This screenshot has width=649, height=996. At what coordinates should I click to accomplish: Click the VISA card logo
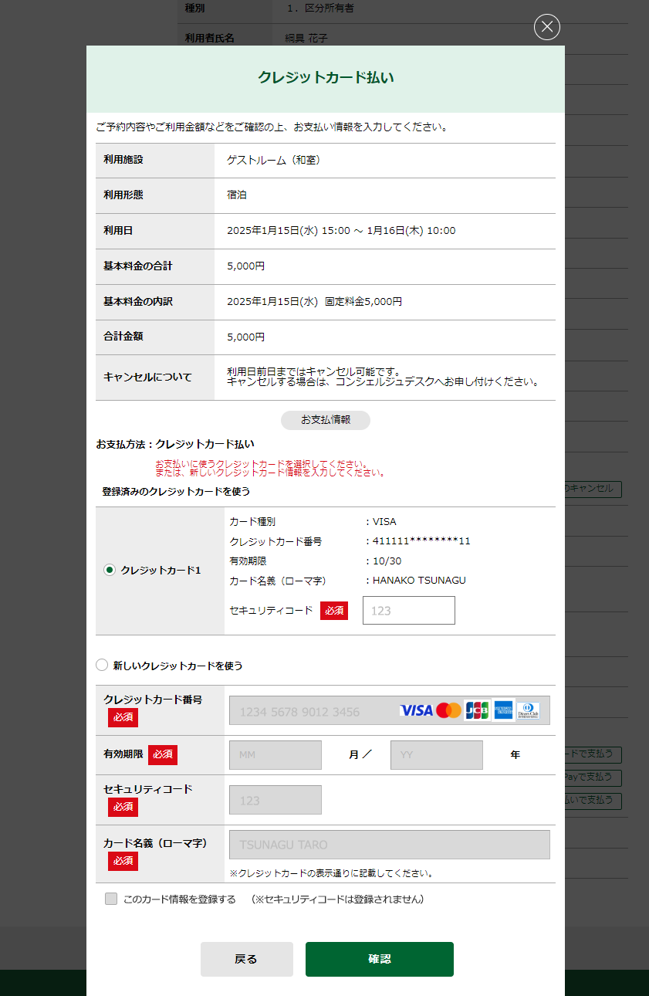click(x=416, y=710)
